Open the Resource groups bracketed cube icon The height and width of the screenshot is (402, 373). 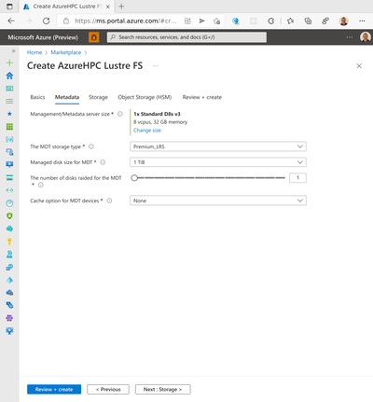(9, 139)
